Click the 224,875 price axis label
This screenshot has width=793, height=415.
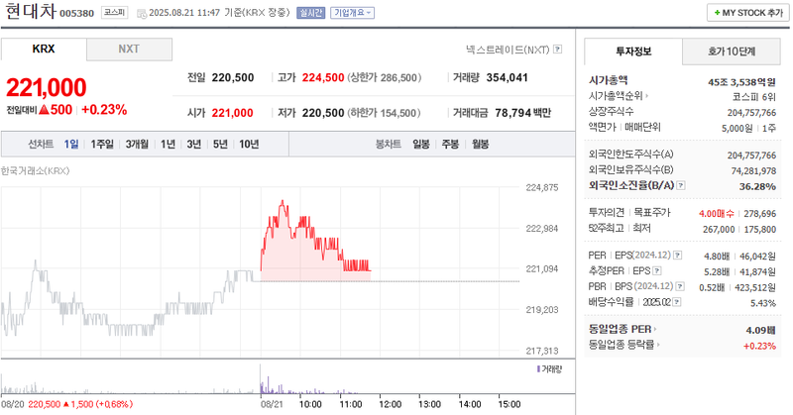click(x=541, y=187)
